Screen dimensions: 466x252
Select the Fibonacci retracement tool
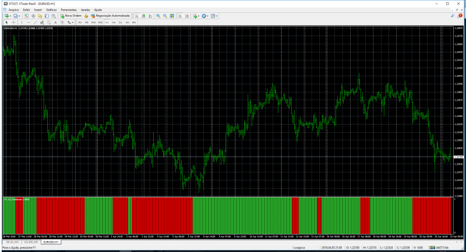49,23
